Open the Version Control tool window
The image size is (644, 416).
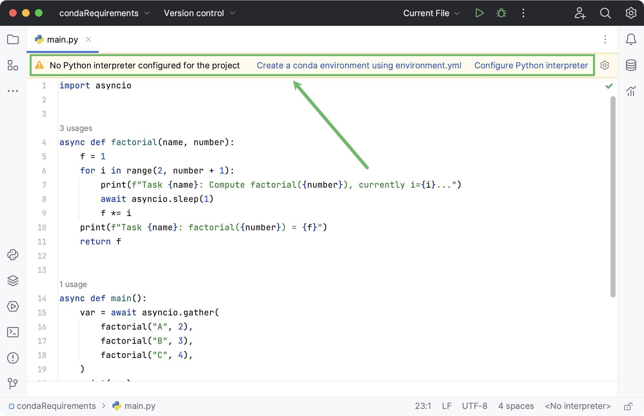coord(13,384)
